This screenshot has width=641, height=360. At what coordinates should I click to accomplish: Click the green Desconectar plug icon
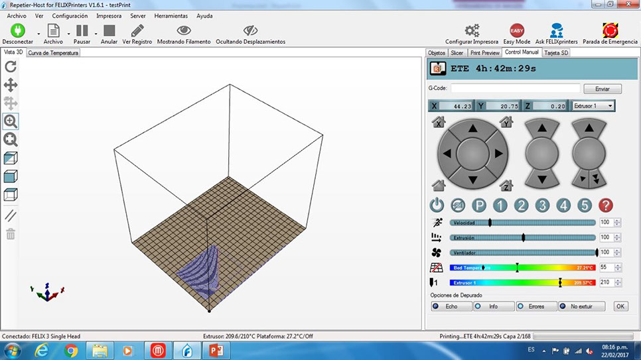pos(17,30)
